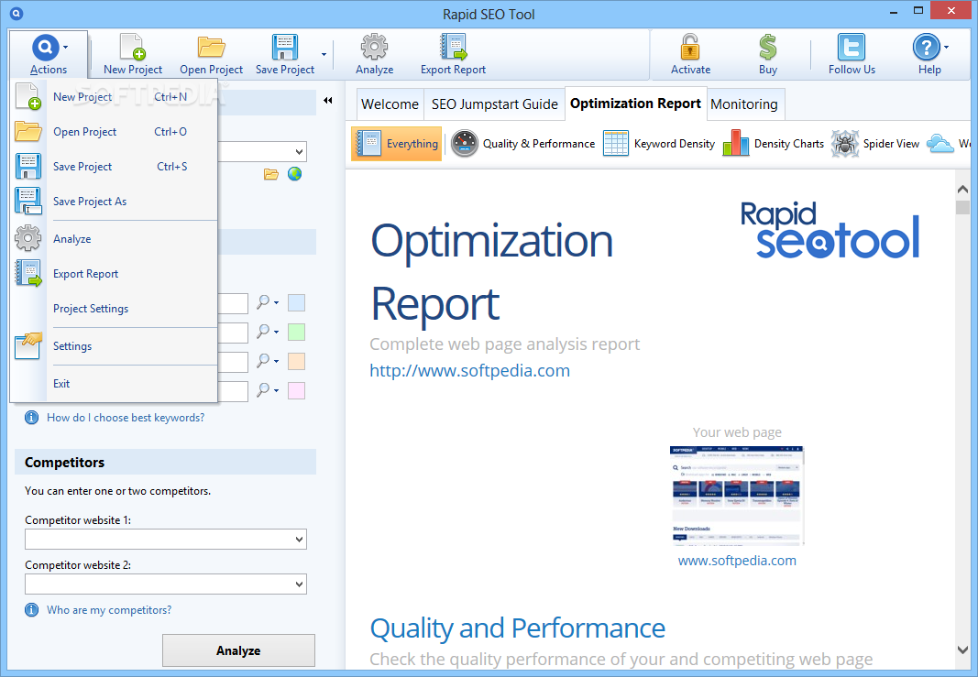Click the Rapid SEO Tool title bar icon

coord(16,13)
